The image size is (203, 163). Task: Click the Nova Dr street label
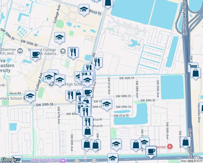point(96,12)
